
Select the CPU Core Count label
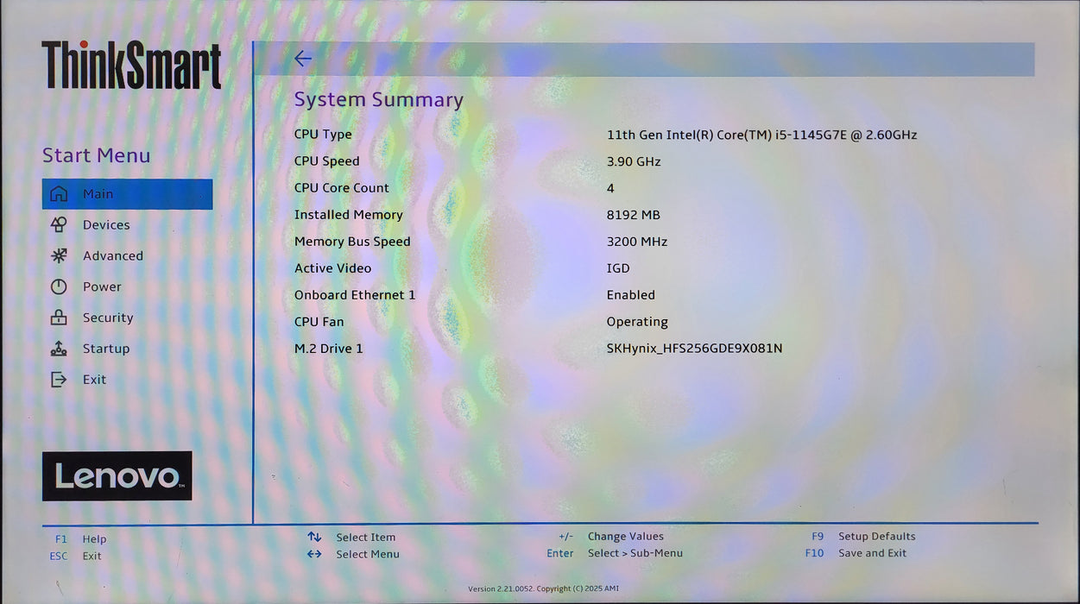click(341, 188)
